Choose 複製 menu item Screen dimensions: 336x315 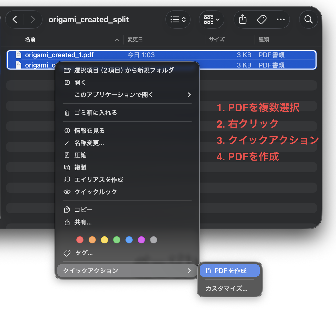pos(127,167)
